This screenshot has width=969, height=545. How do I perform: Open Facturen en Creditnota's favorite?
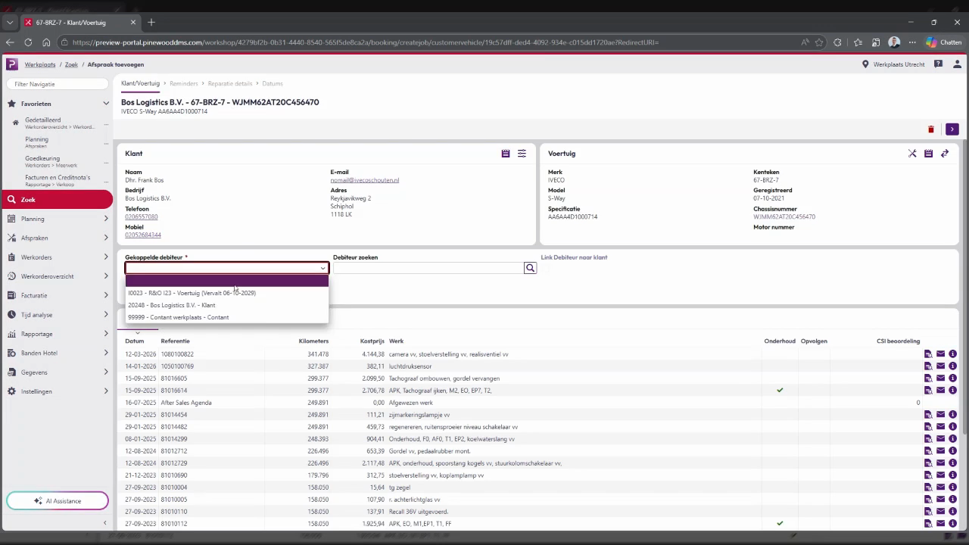coord(58,178)
